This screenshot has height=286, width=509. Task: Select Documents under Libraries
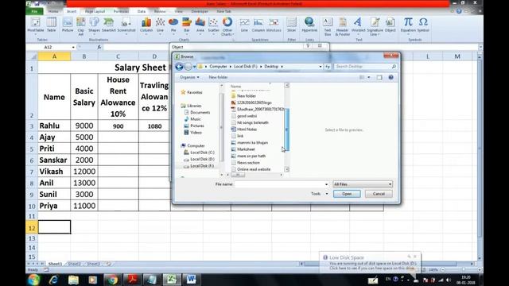(x=197, y=113)
